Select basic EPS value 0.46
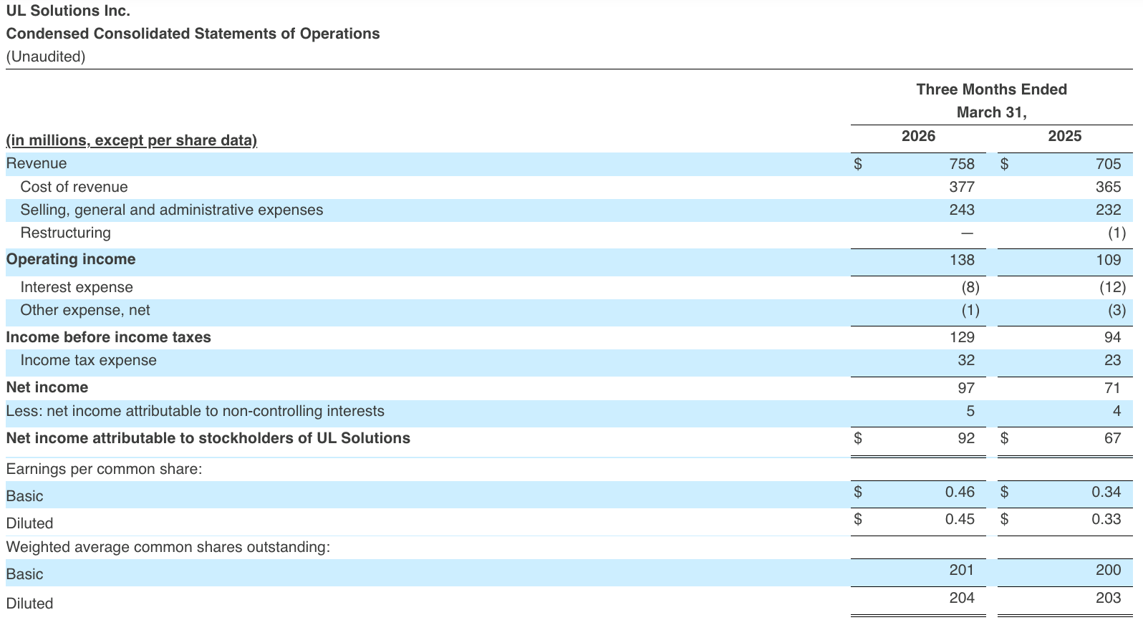 pos(960,492)
